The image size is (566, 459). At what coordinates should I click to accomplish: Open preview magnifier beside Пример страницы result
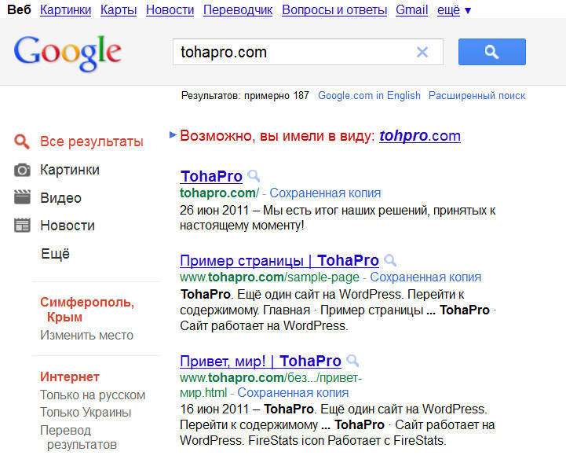coord(390,260)
